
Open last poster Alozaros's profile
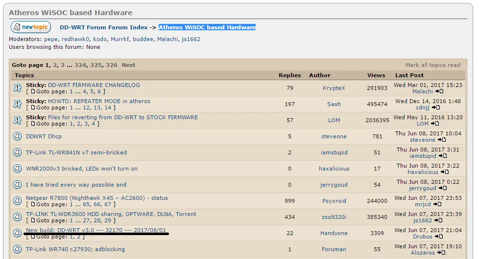point(423,253)
